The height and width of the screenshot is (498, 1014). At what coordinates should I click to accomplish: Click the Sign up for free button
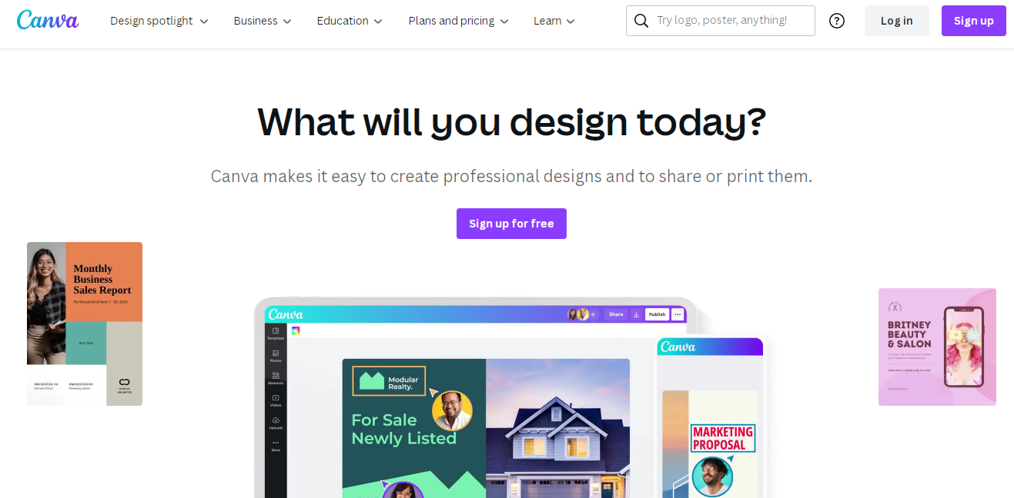pyautogui.click(x=511, y=224)
